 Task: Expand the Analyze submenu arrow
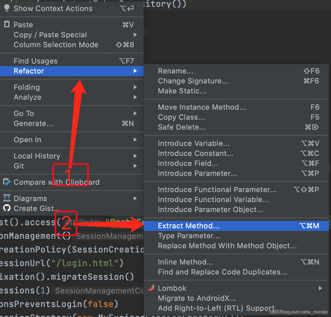(135, 97)
